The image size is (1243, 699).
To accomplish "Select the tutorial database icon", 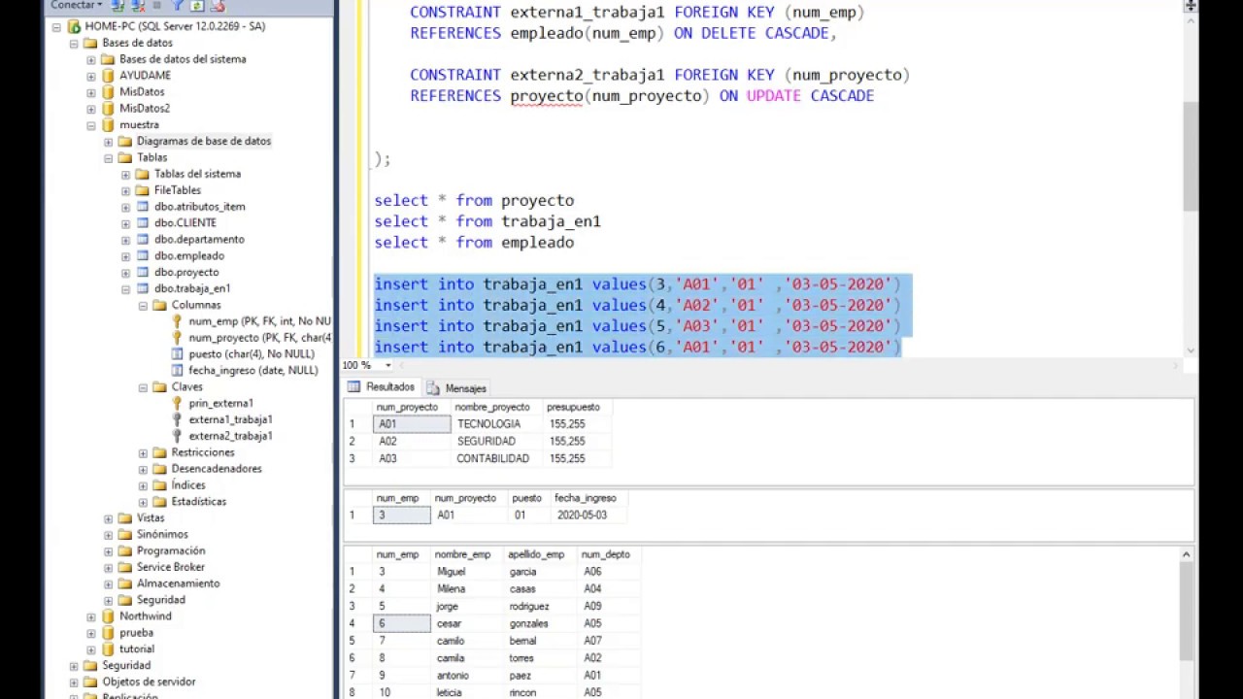I will coord(108,649).
